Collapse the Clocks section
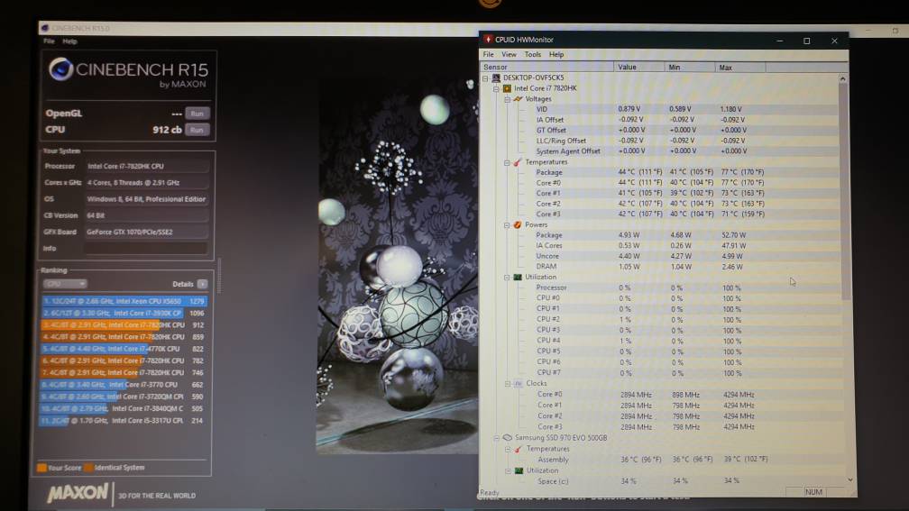The width and height of the screenshot is (909, 511). pyautogui.click(x=507, y=384)
